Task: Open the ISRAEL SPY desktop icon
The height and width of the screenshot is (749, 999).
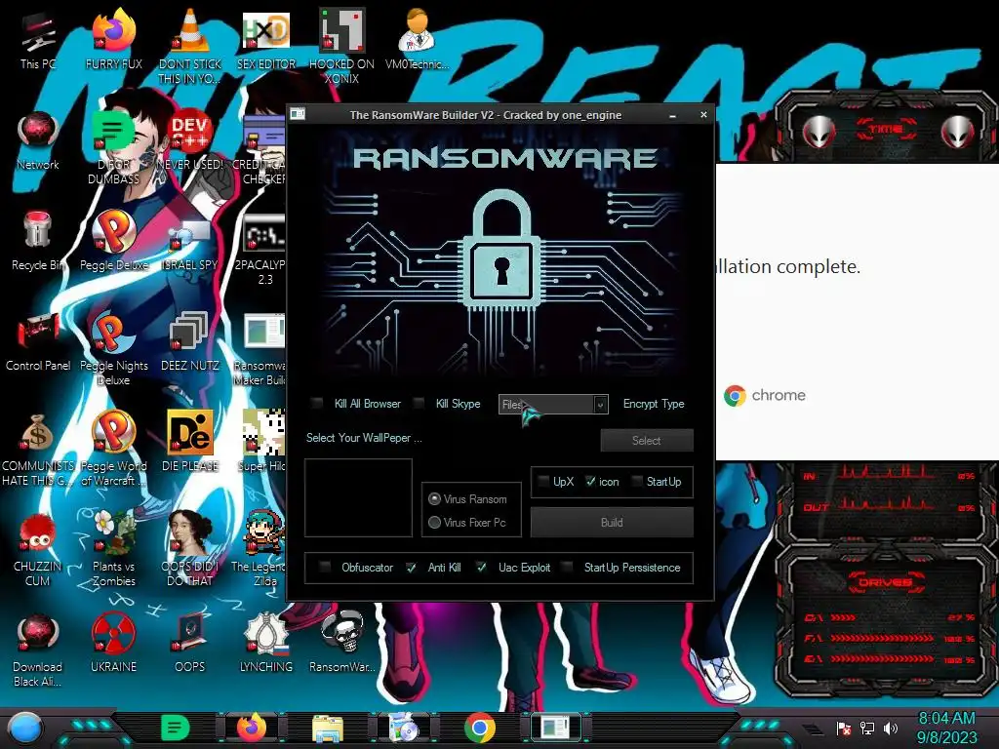Action: pos(189,234)
